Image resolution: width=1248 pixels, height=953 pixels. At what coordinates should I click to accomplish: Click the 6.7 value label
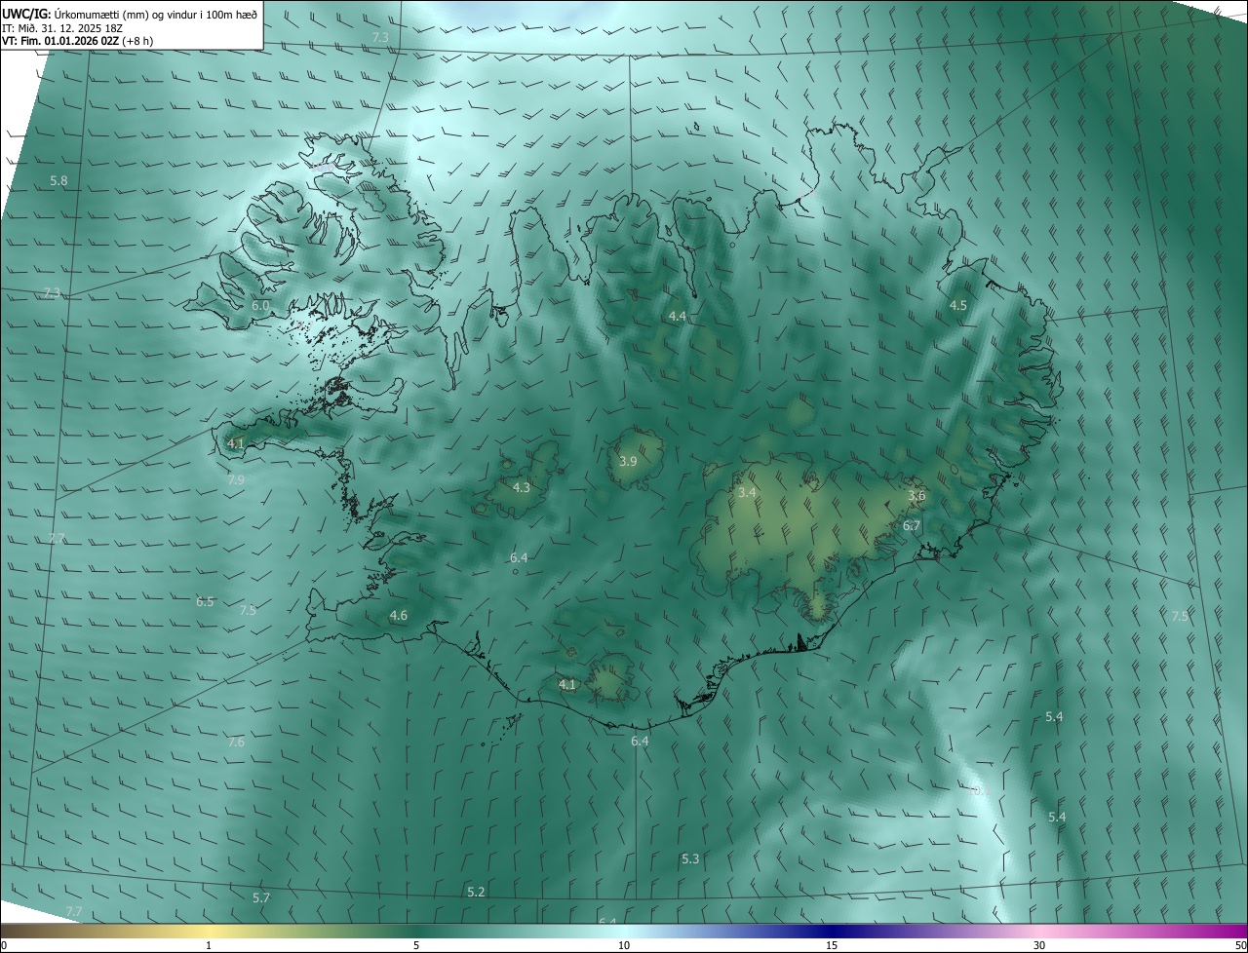point(912,526)
